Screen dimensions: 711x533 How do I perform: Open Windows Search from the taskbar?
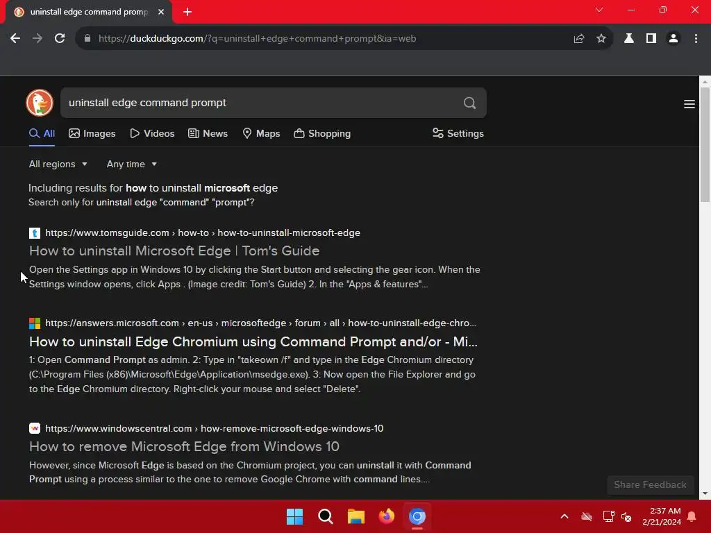(326, 516)
